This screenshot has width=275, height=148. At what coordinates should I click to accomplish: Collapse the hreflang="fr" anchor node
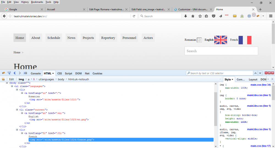pos(22,133)
